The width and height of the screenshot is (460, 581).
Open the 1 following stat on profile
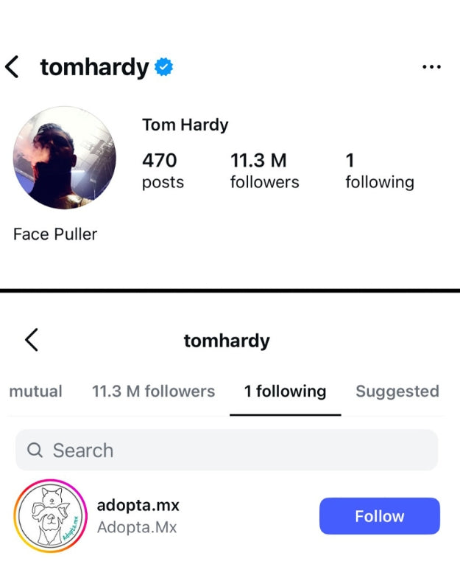[x=379, y=170]
